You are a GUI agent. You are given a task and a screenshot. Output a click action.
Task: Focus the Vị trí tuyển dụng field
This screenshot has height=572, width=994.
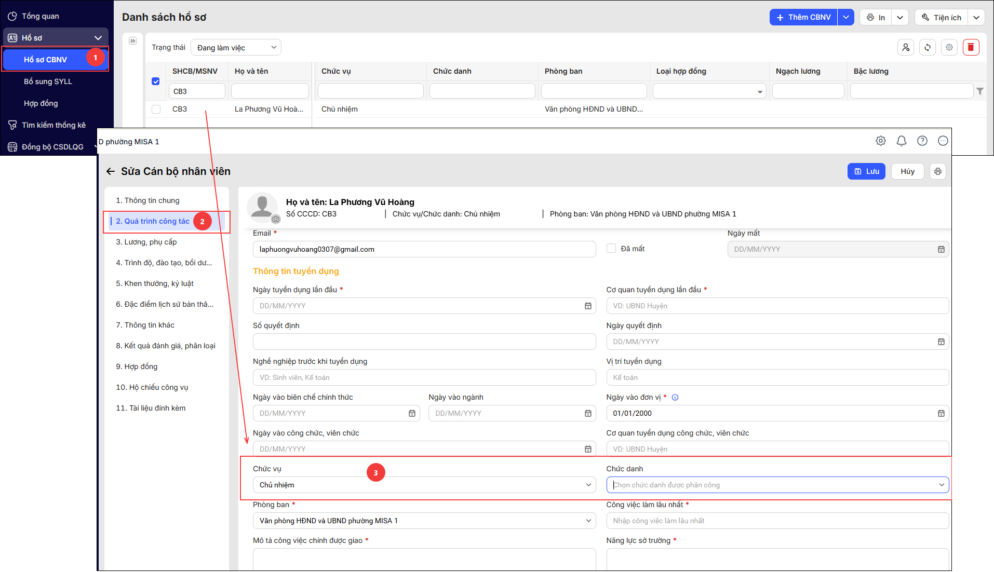(x=777, y=377)
